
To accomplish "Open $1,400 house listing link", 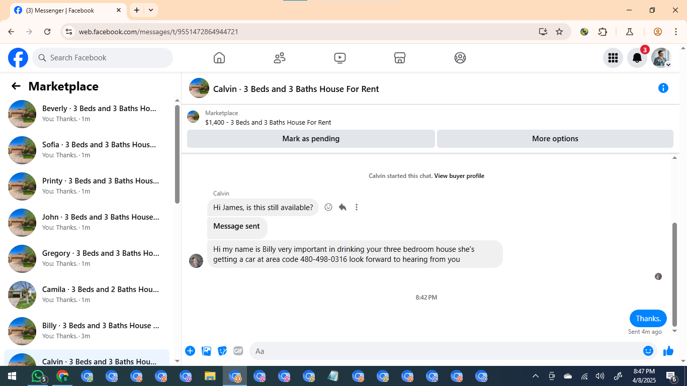I will point(268,122).
